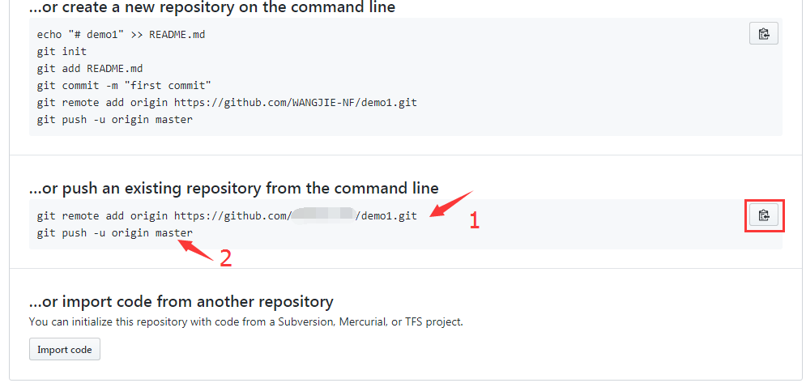Screen dimensions: 806x383
Task: Click the red number 1 annotation
Action: click(x=475, y=220)
